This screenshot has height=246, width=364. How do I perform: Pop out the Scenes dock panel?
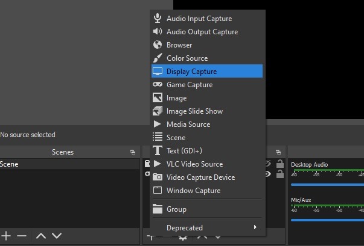133,152
